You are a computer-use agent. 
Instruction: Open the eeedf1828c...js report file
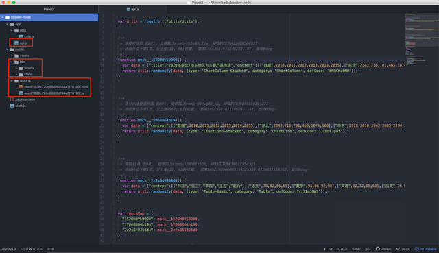(54, 93)
